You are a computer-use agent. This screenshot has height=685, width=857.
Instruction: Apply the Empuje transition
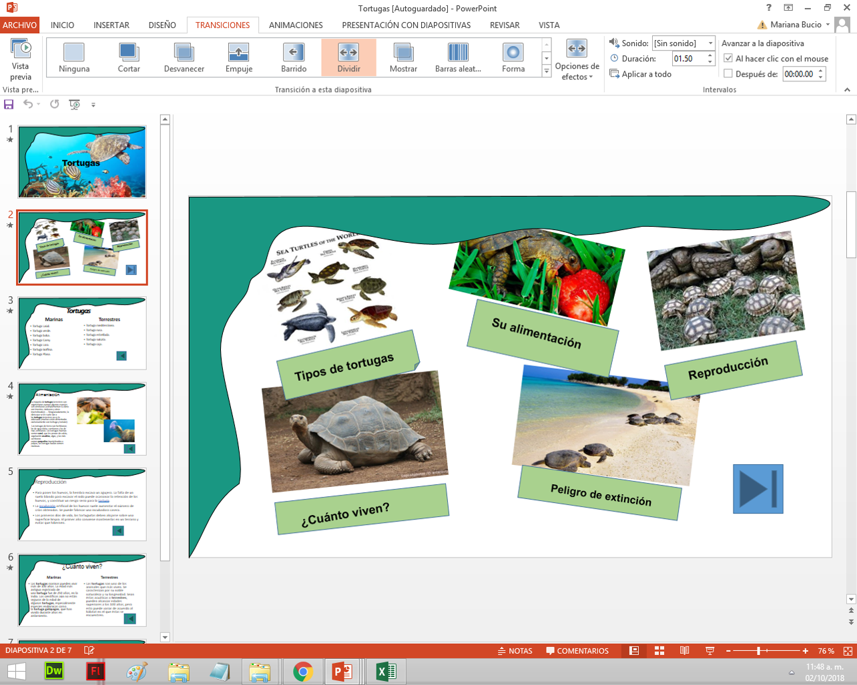[x=238, y=57]
